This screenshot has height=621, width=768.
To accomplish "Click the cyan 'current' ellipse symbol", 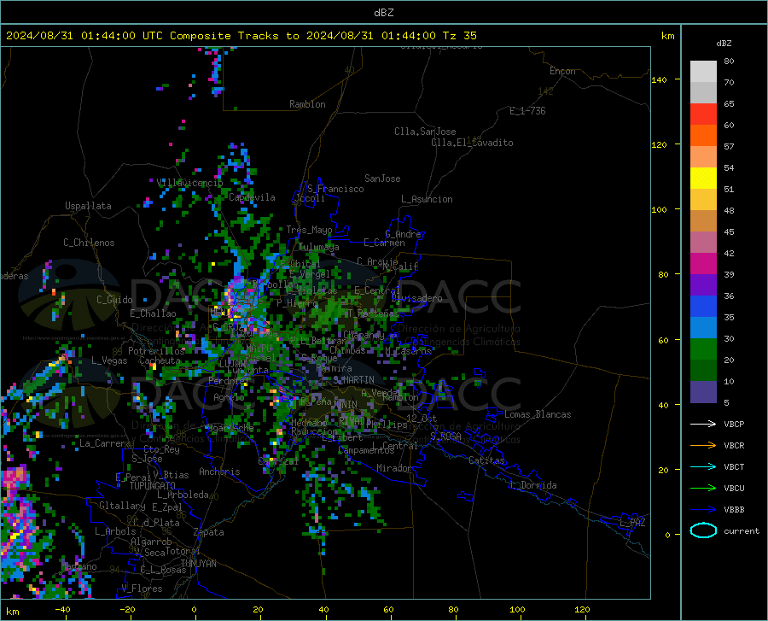I will (703, 530).
